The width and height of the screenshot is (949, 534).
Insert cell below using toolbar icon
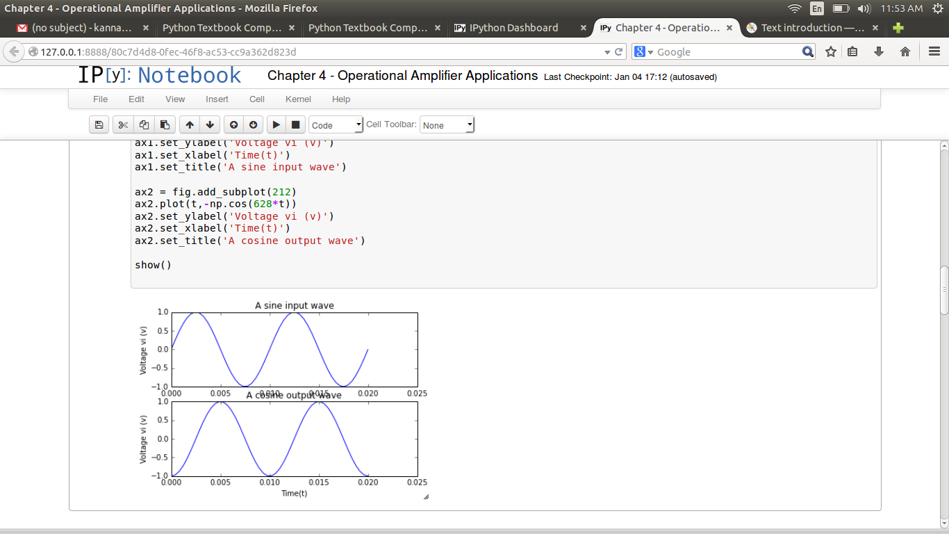tap(253, 125)
